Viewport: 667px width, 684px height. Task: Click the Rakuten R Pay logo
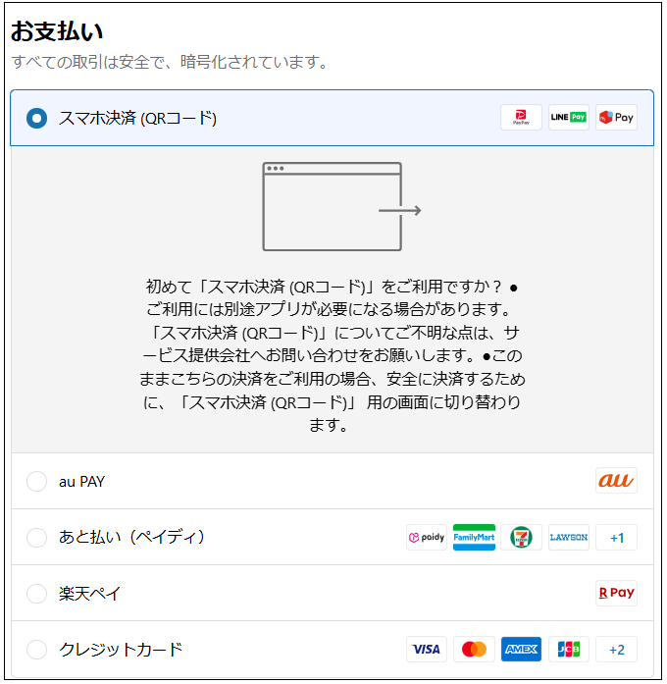(617, 594)
